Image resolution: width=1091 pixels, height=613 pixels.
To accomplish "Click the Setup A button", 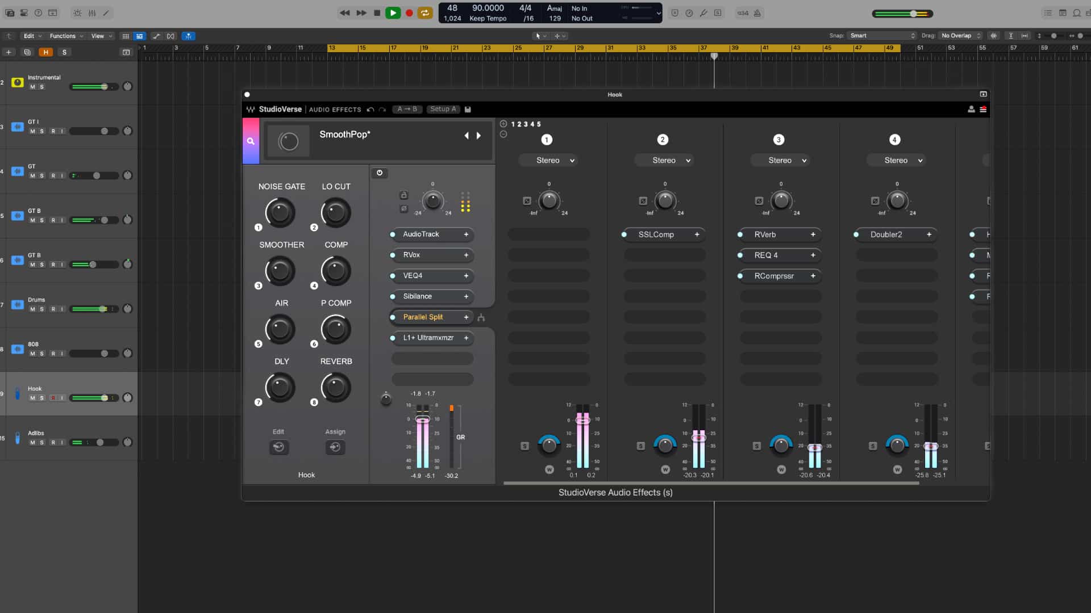I will (x=443, y=110).
